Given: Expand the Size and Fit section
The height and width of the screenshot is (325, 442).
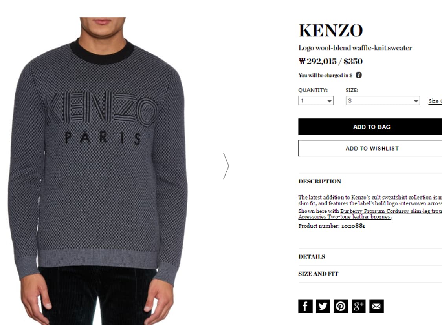Looking at the screenshot, I should (x=370, y=274).
